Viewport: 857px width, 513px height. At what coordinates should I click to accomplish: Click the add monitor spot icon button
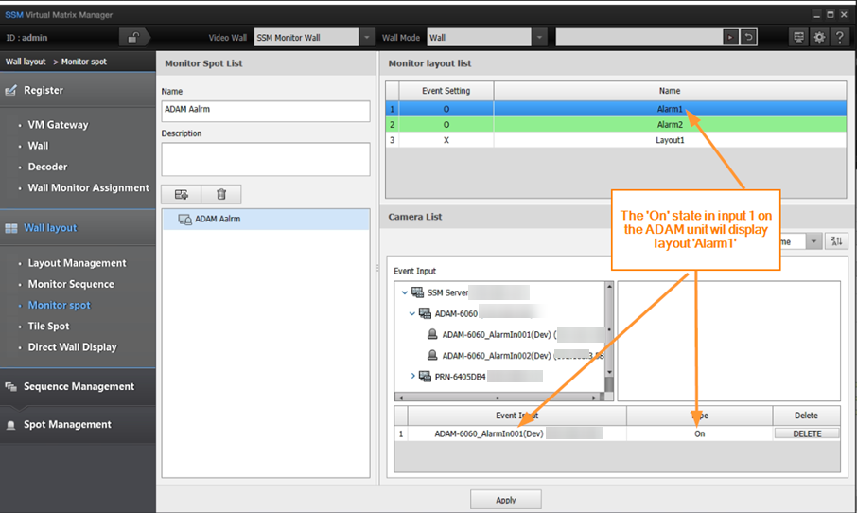pyautogui.click(x=182, y=194)
